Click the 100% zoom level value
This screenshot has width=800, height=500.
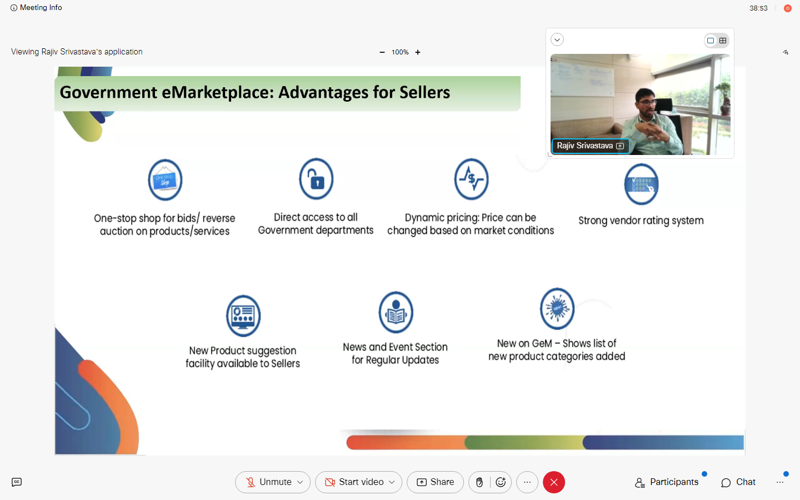tap(400, 52)
